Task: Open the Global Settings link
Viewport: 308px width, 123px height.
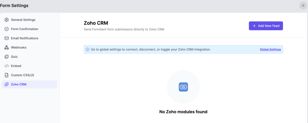Action: [270, 49]
